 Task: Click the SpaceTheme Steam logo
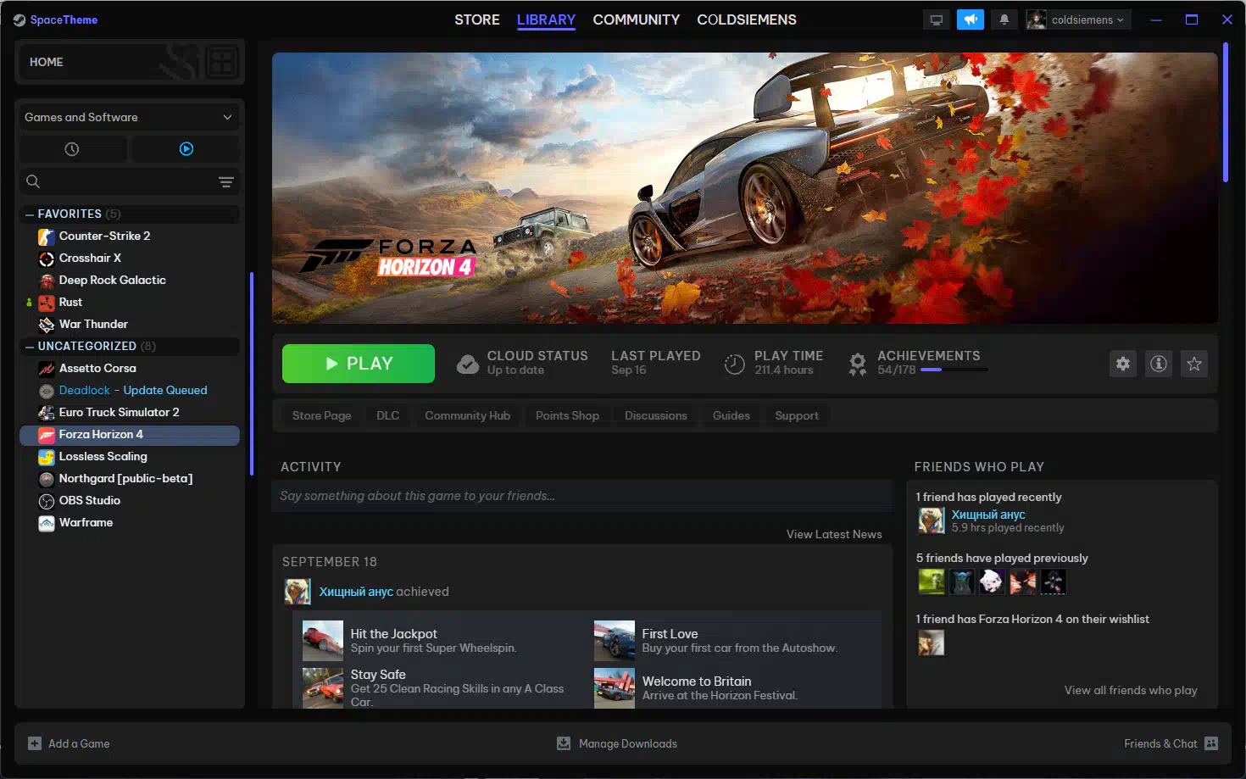coord(19,19)
